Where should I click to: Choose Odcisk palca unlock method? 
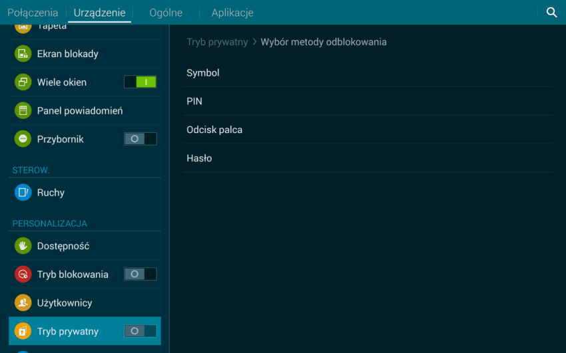(214, 130)
